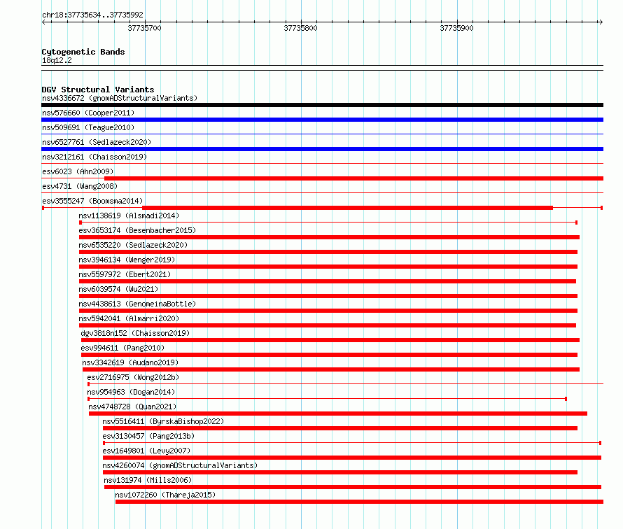Open variant nsv5597972 (Ebert2021)
Screen dimensions: 623x529
pyautogui.click(x=125, y=274)
